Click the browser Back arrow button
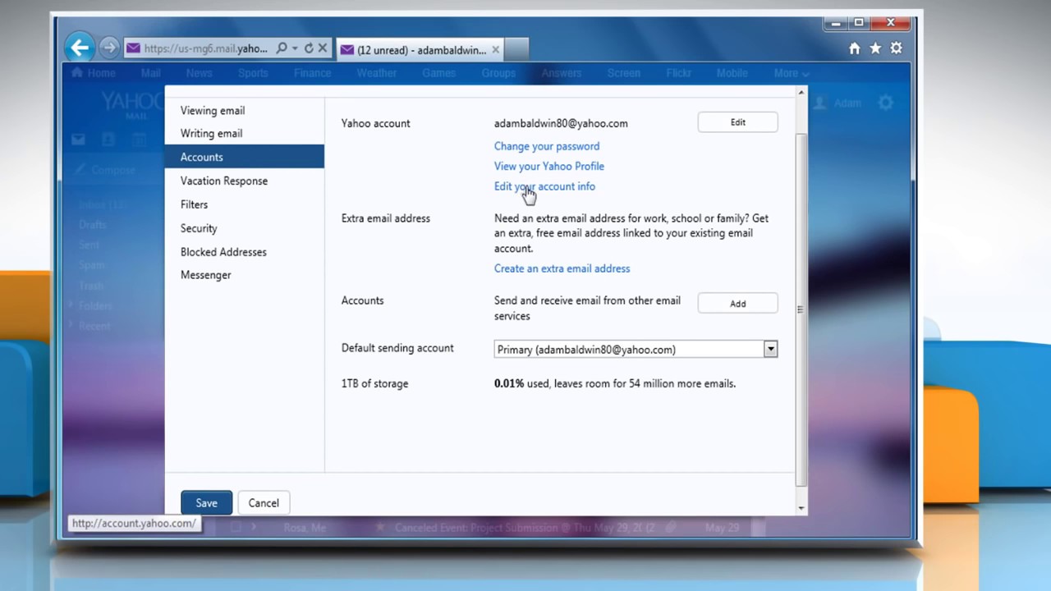 pyautogui.click(x=80, y=48)
